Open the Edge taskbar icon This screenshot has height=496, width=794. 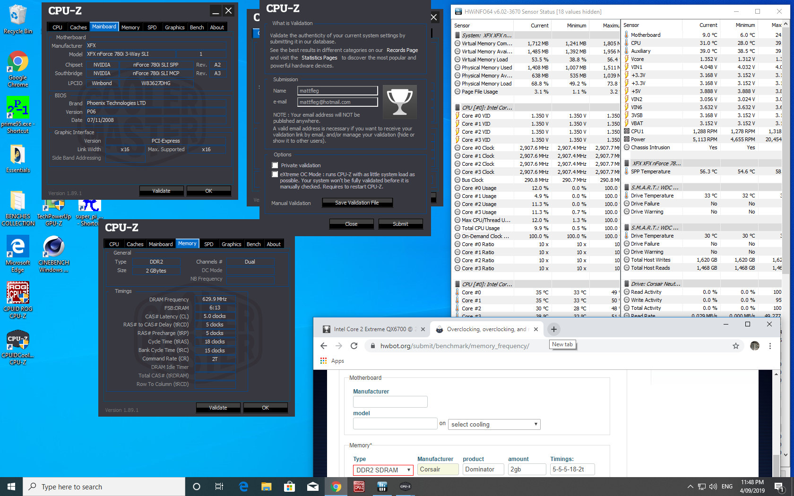click(244, 487)
